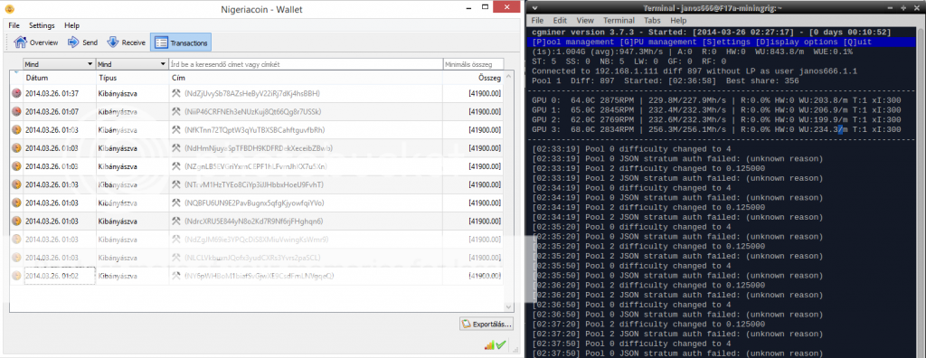The height and width of the screenshot is (358, 926).
Task: Click the Exportálás button
Action: (x=486, y=324)
